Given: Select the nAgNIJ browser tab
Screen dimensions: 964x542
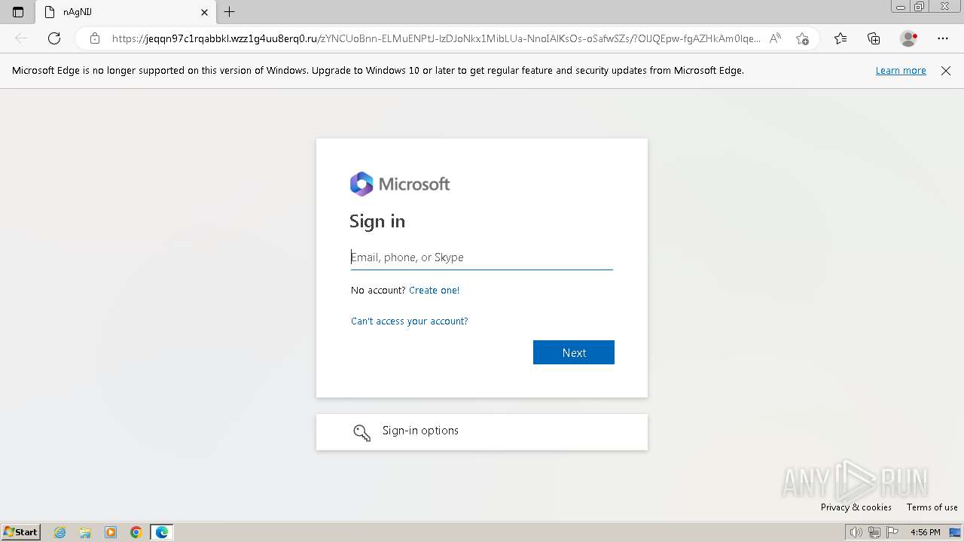Looking at the screenshot, I should [x=125, y=12].
